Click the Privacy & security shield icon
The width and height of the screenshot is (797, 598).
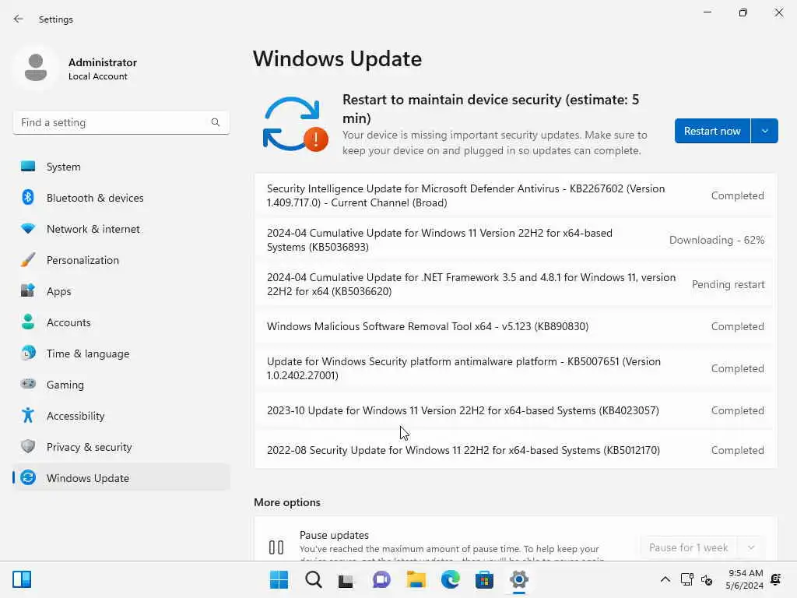[28, 446]
